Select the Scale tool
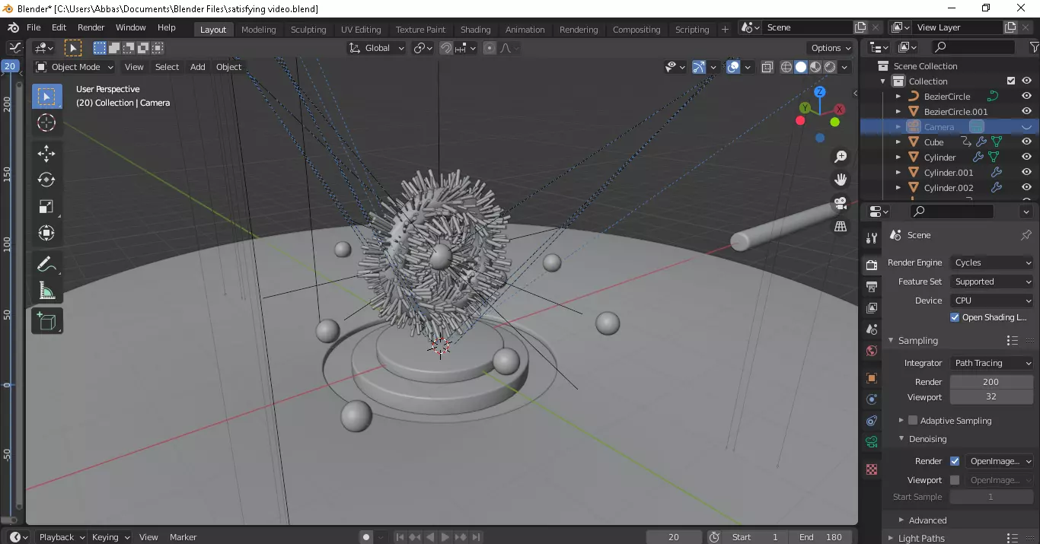Image resolution: width=1040 pixels, height=544 pixels. coord(46,206)
